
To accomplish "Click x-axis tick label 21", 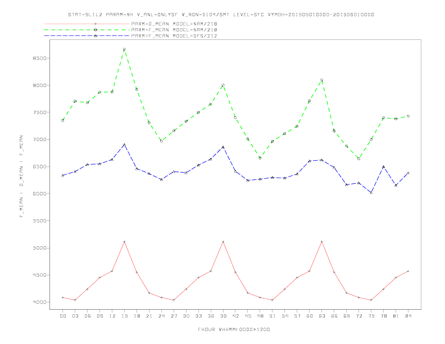I will pos(149,316).
